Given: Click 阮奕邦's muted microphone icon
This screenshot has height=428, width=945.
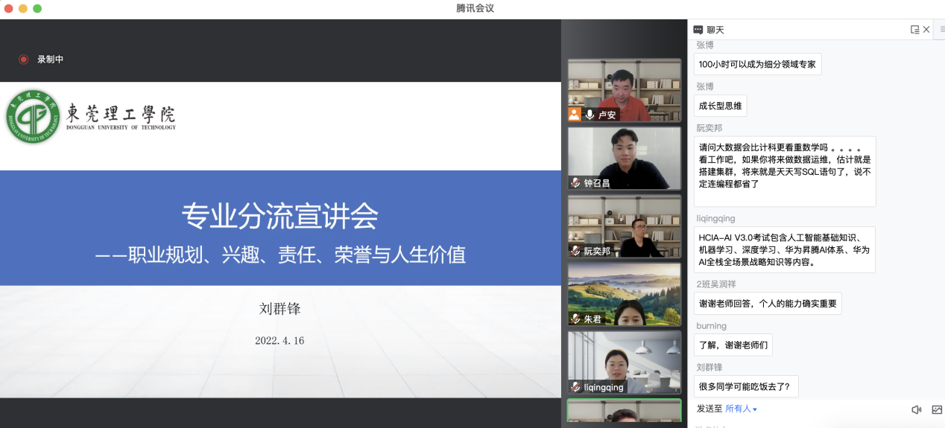Looking at the screenshot, I should [x=575, y=251].
